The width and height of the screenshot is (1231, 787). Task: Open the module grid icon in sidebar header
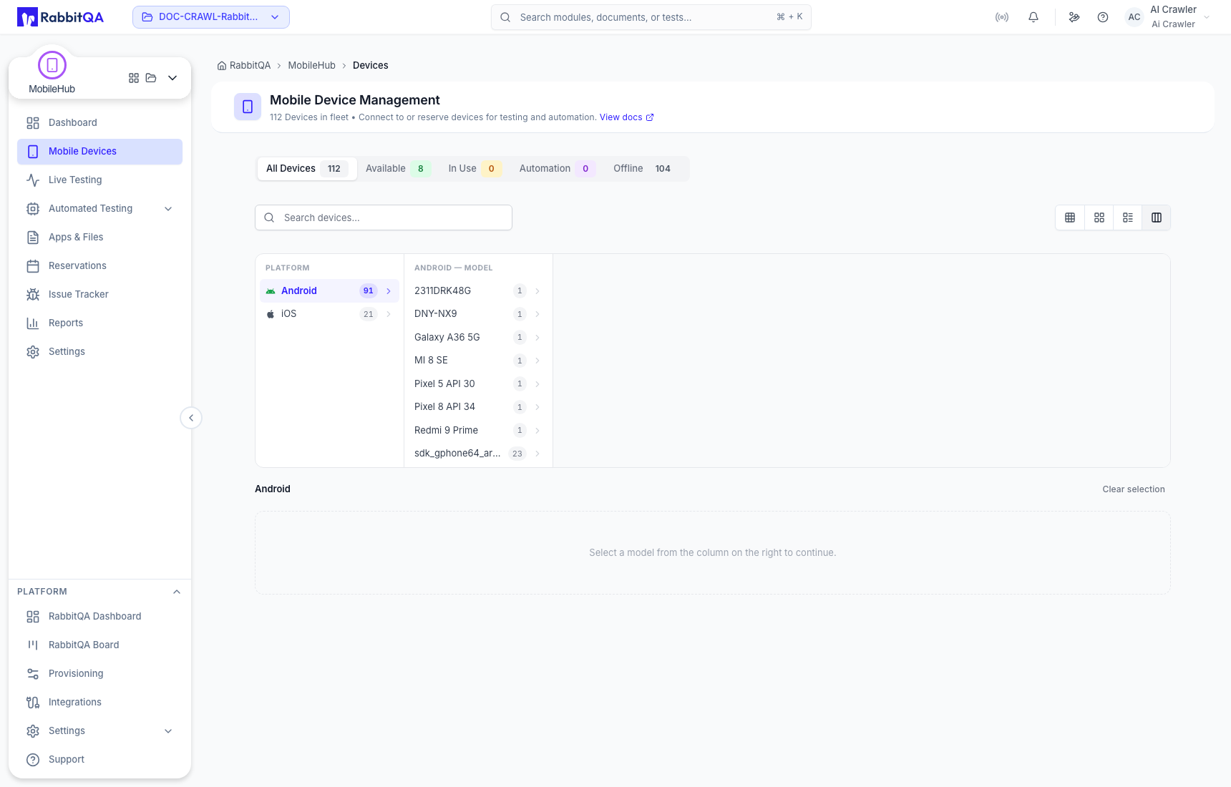(134, 78)
